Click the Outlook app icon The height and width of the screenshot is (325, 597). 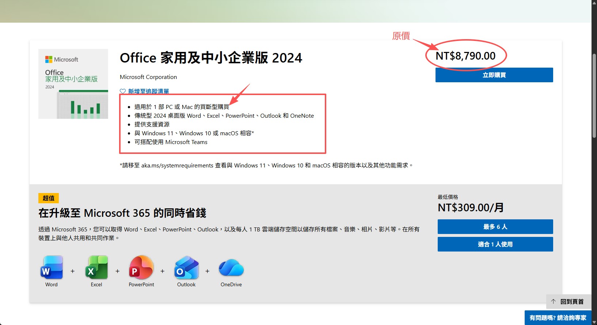coord(186,268)
